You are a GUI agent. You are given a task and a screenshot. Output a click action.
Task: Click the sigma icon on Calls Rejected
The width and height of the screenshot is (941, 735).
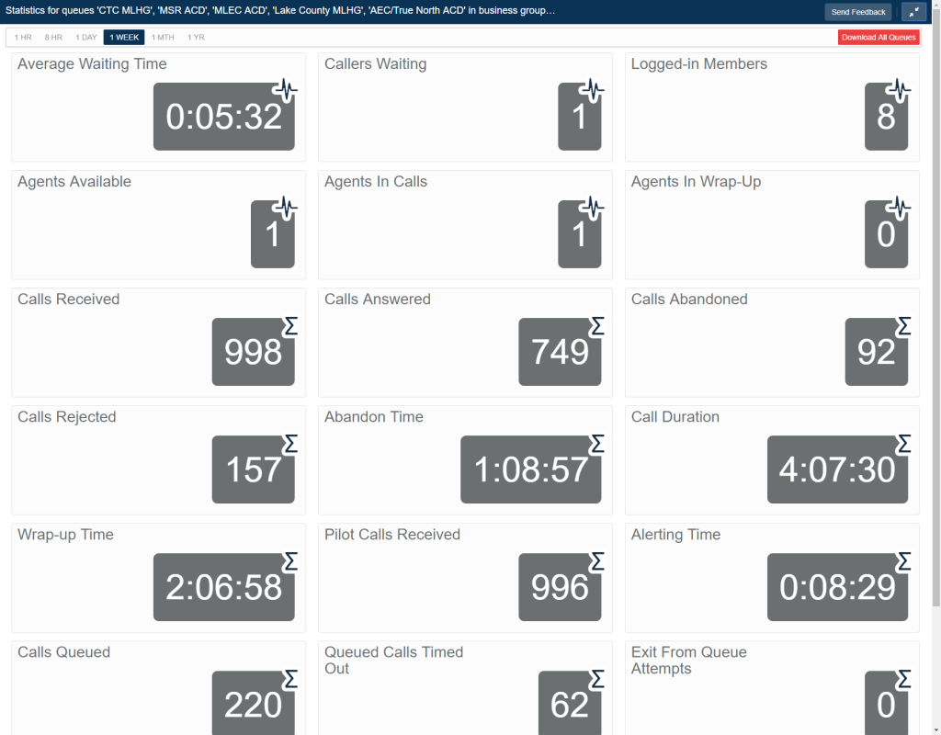[x=290, y=444]
